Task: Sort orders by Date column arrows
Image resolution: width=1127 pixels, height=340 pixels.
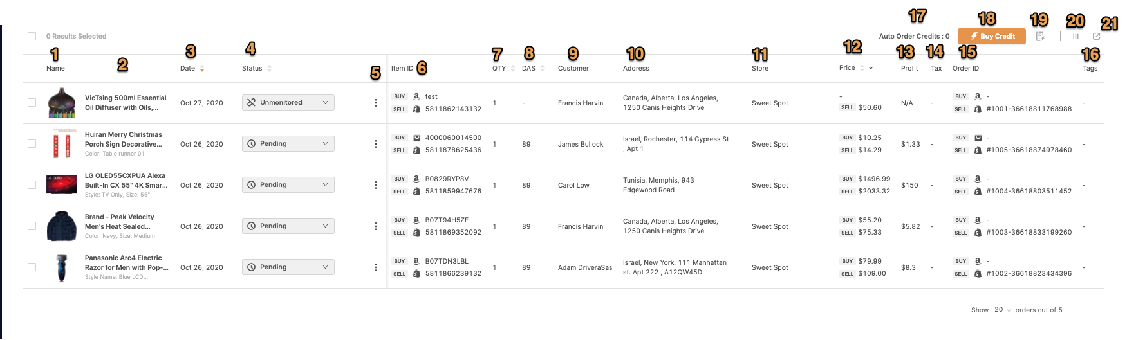Action: (202, 68)
